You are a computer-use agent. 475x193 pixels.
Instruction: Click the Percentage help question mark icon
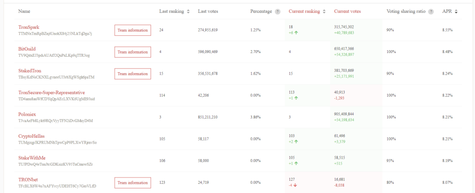tap(278, 12)
